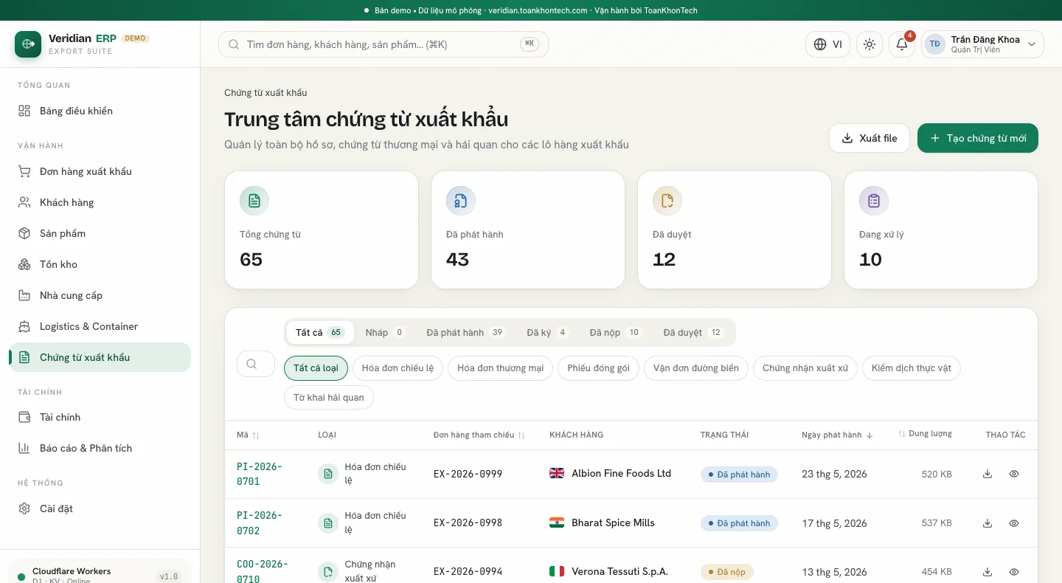Filter by Hóa đơn thương mại chip
Viewport: 1062px width, 583px height.
point(500,368)
